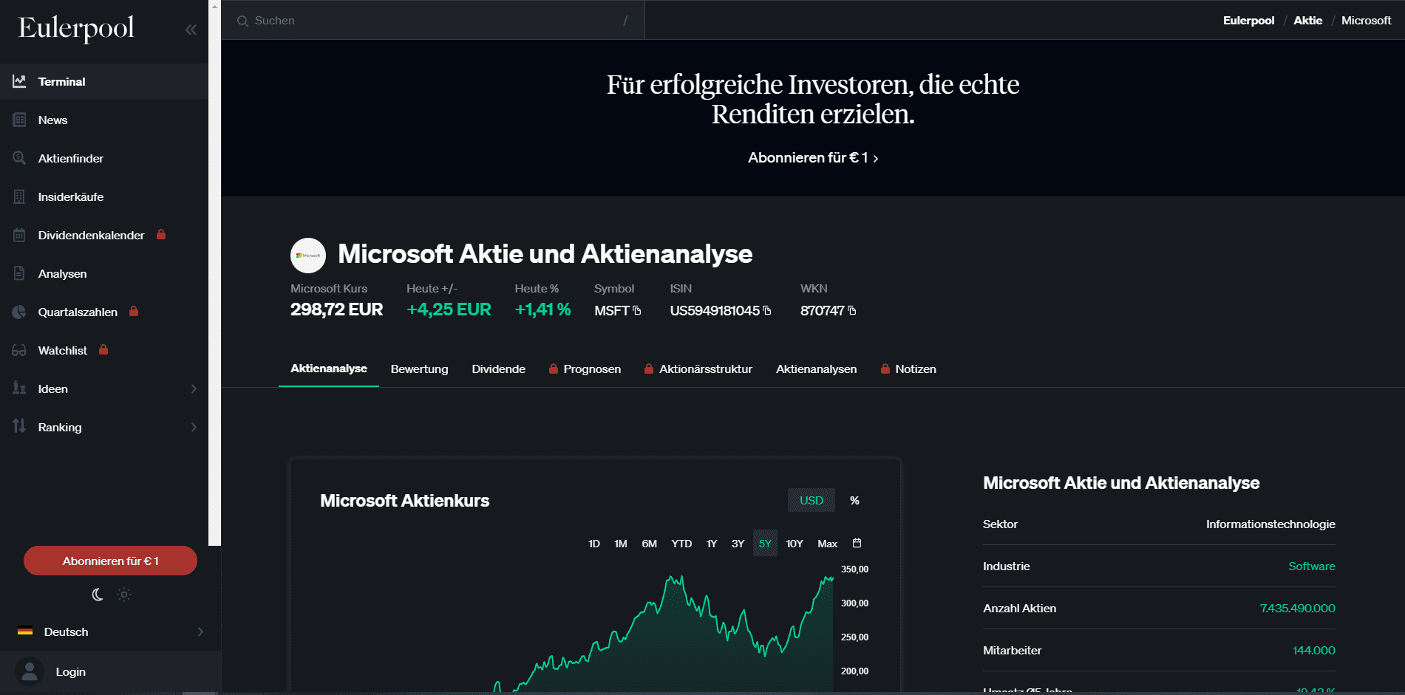Open the Aktienfinder magnifier icon

pos(19,158)
